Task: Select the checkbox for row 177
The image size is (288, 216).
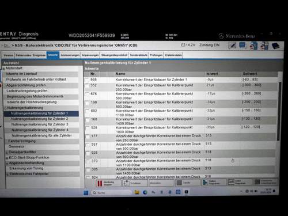Action: [x=88, y=137]
